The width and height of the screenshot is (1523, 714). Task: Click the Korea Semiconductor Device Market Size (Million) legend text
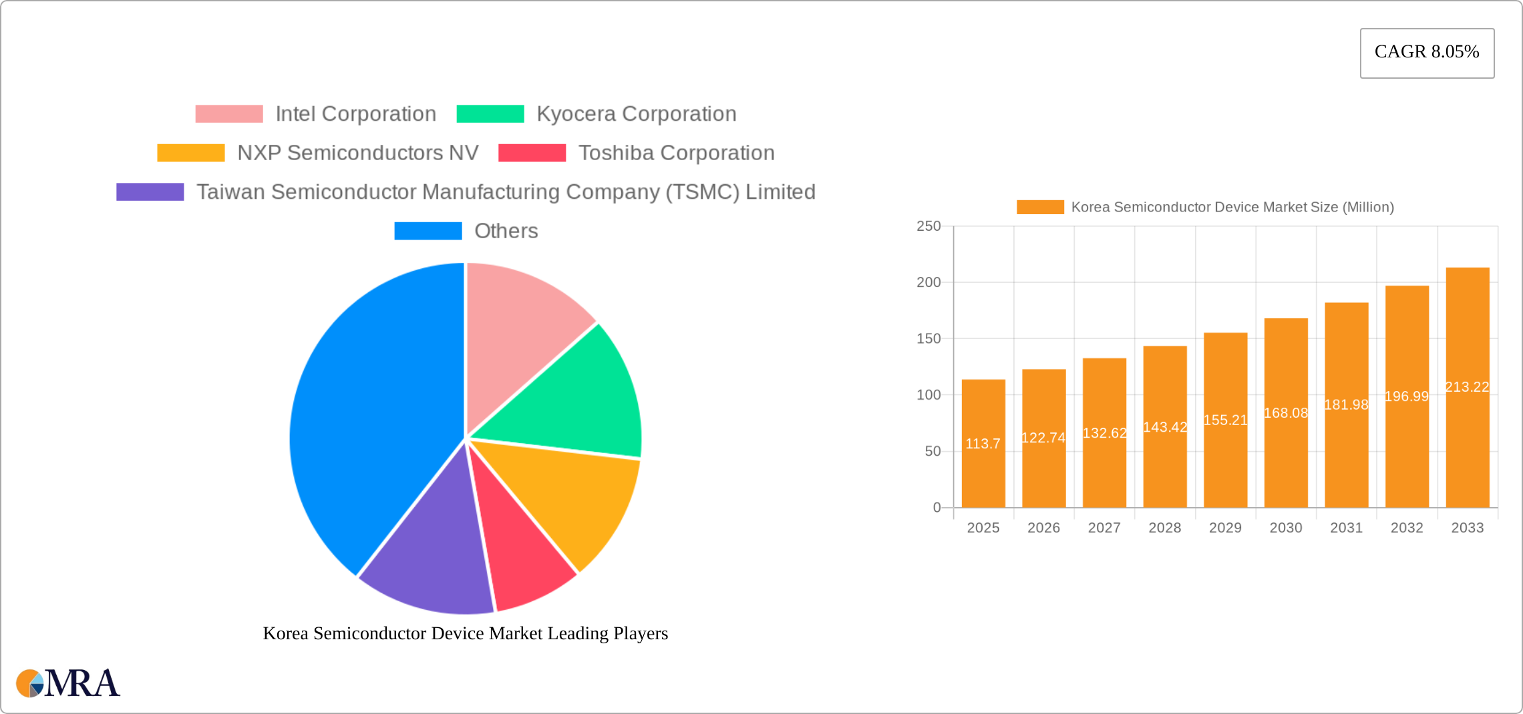1232,208
